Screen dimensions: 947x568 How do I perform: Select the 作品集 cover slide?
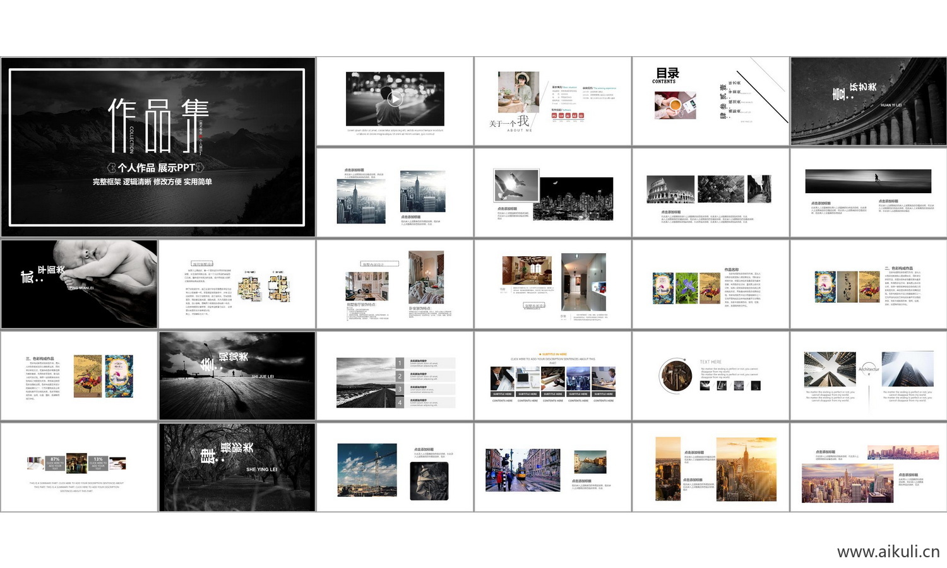158,146
